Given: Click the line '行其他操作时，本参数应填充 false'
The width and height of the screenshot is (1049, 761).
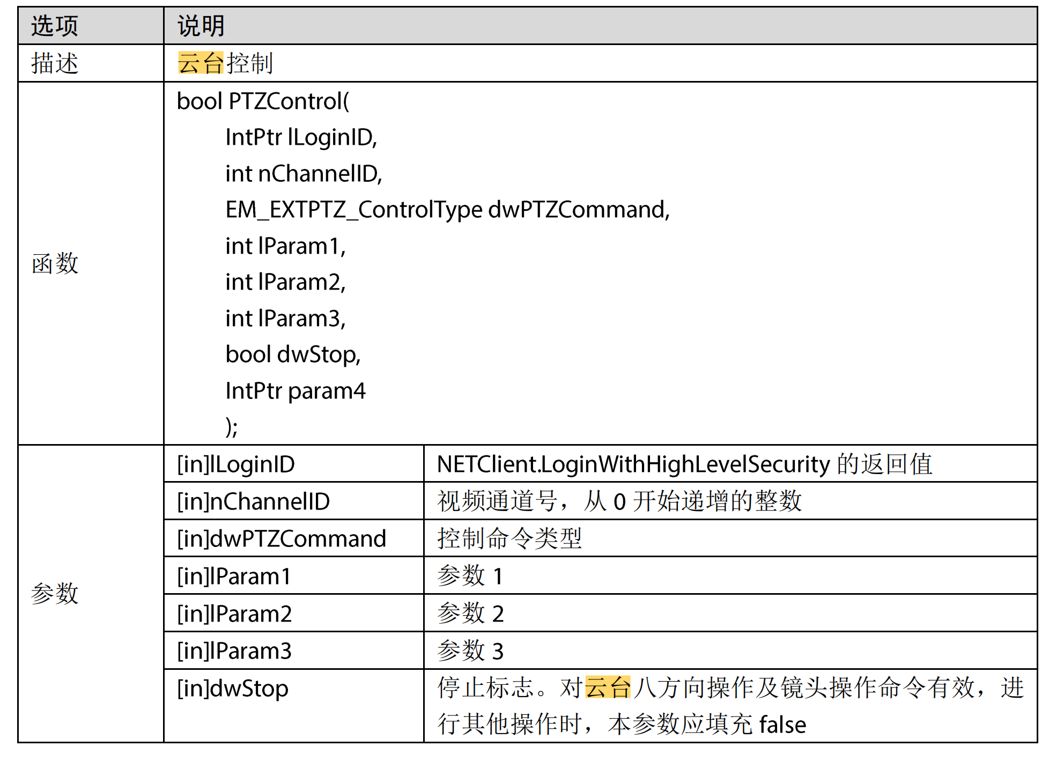Looking at the screenshot, I should pyautogui.click(x=622, y=725).
